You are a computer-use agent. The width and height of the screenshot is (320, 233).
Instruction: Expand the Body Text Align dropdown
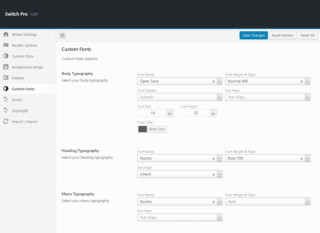tap(268, 97)
